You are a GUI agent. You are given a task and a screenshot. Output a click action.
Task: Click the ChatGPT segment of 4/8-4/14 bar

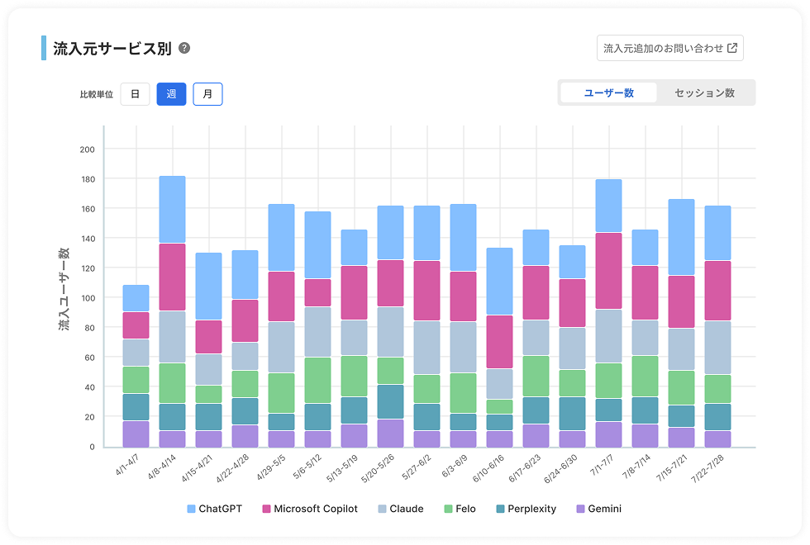[x=172, y=210]
